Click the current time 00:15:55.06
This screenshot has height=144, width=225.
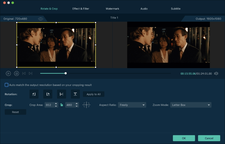pyautogui.click(x=188, y=74)
